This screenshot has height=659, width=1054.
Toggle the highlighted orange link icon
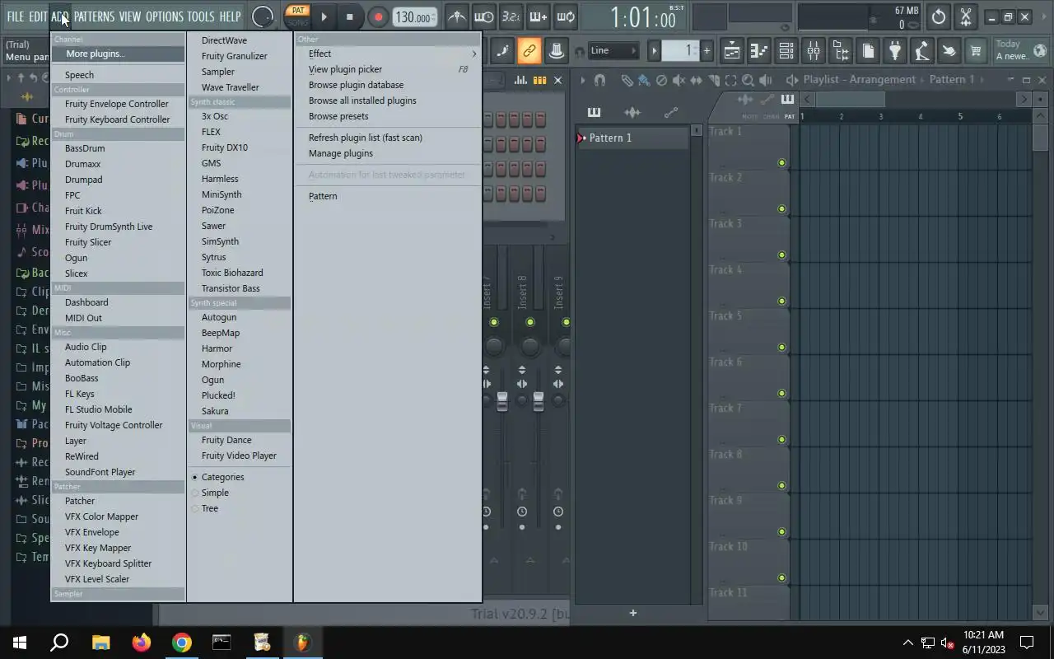[529, 51]
